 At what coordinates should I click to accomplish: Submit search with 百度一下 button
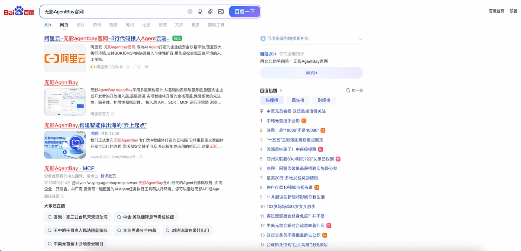244,12
